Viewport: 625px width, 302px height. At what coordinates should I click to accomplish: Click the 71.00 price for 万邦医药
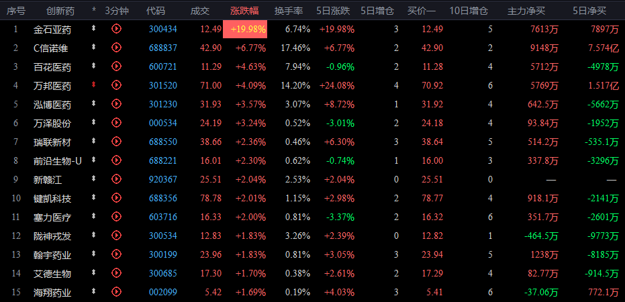point(211,85)
